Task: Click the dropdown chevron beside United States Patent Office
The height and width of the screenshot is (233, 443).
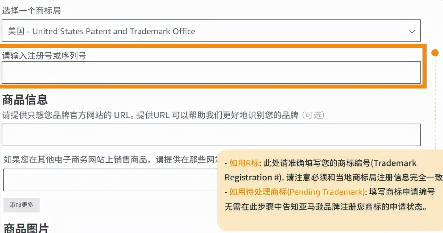Action: tap(413, 31)
